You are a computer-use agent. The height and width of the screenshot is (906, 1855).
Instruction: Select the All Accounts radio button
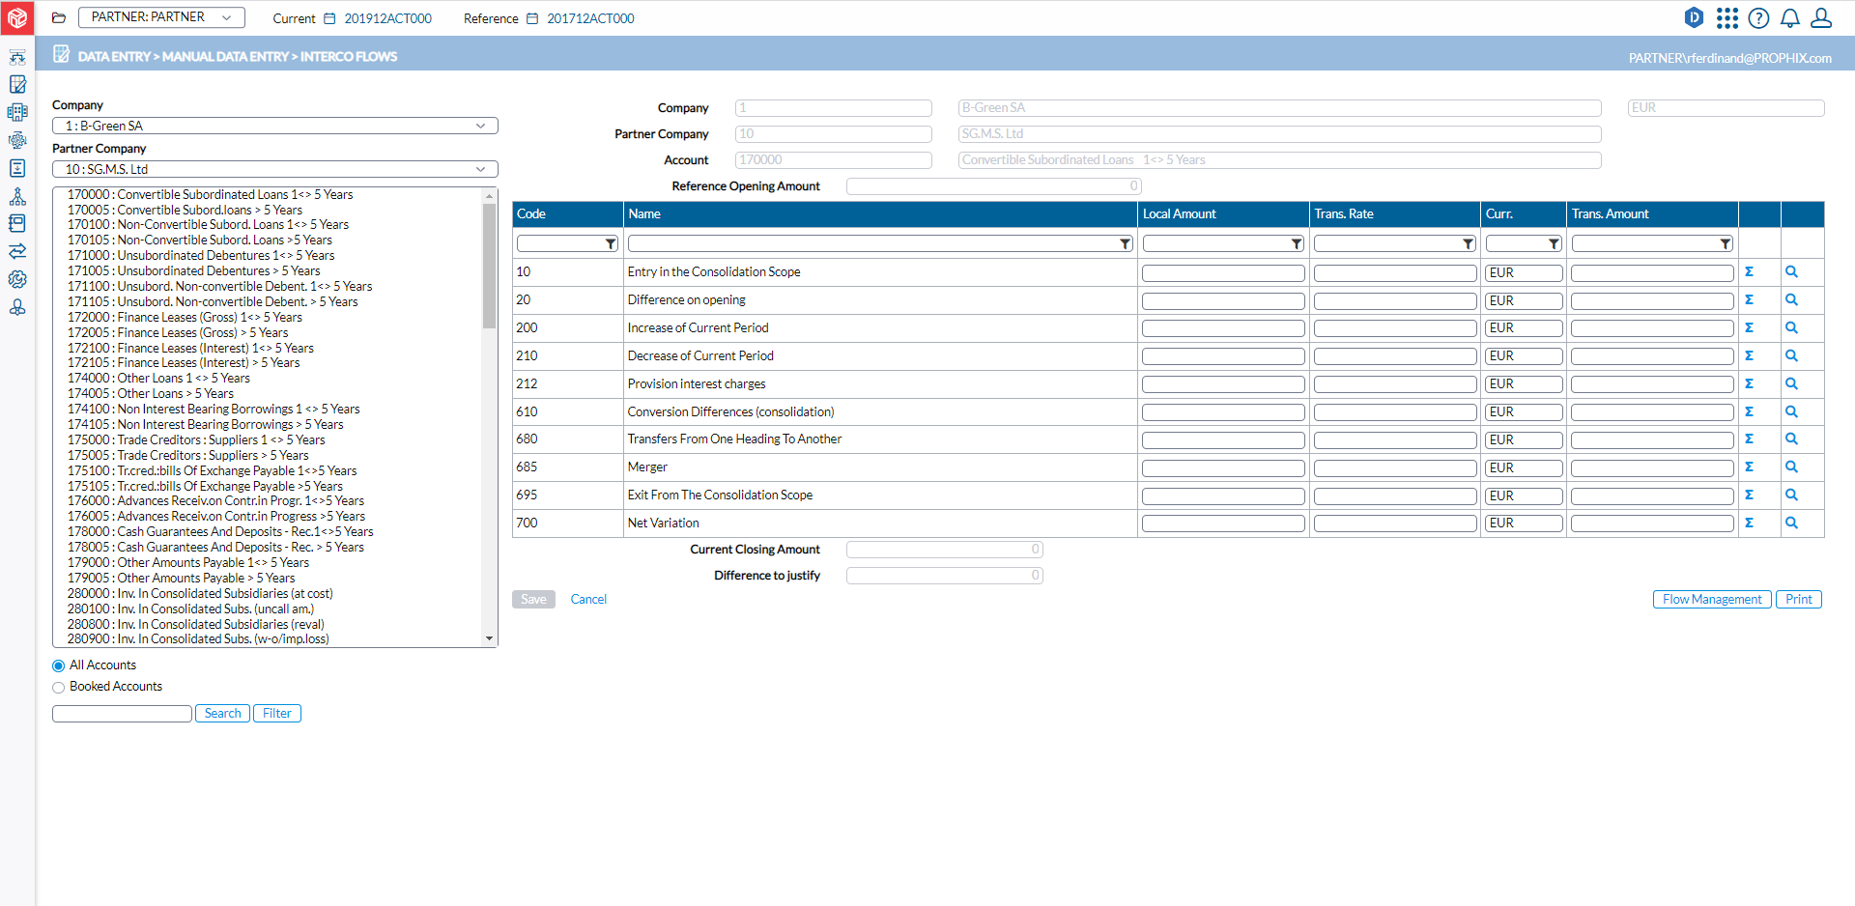pos(59,665)
